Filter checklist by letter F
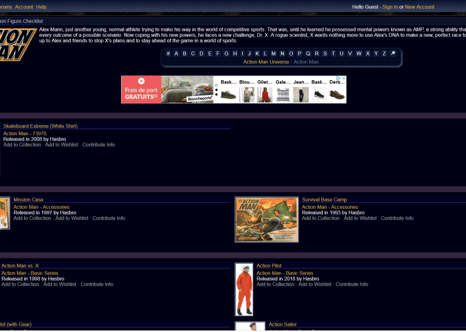Image resolution: width=466 pixels, height=332 pixels. (218, 54)
